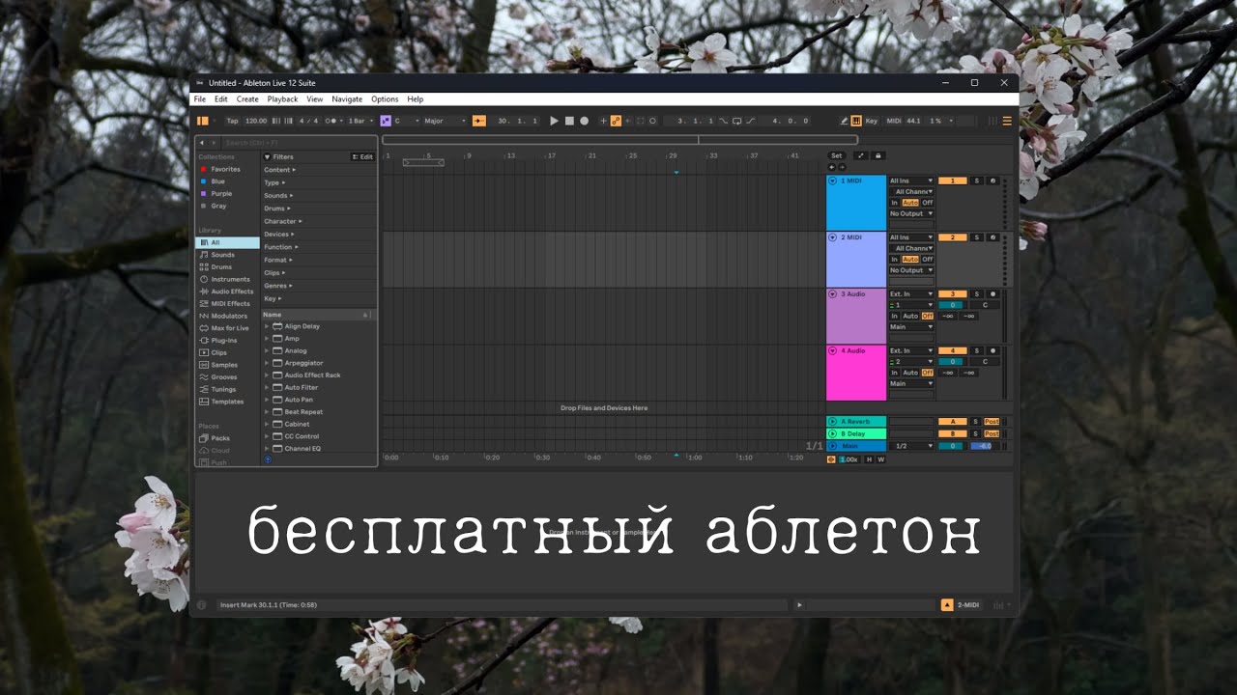1237x695 pixels.
Task: Select Max for Live category
Action: 227,328
